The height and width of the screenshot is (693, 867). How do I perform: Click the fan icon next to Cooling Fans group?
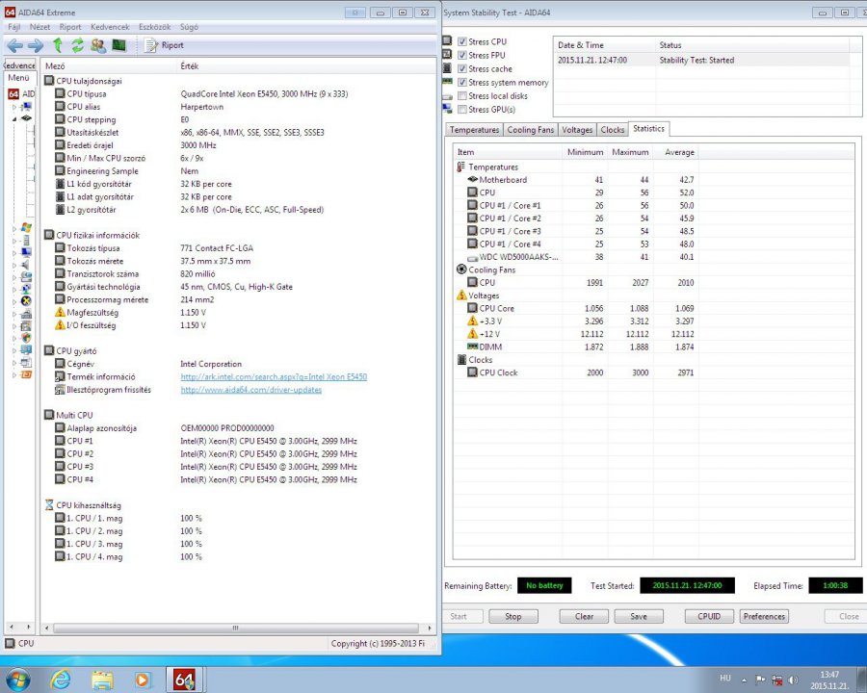point(461,269)
